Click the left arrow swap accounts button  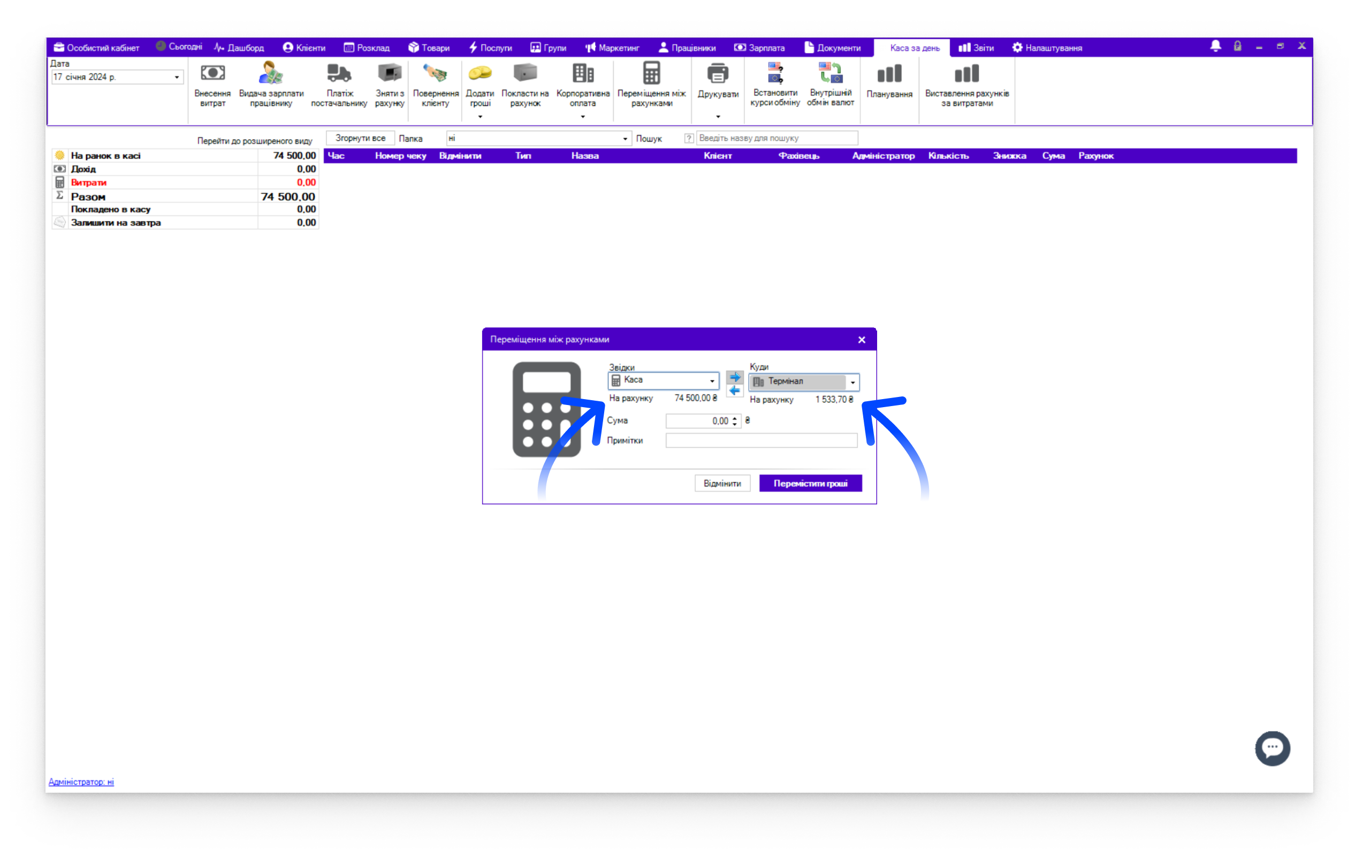735,391
